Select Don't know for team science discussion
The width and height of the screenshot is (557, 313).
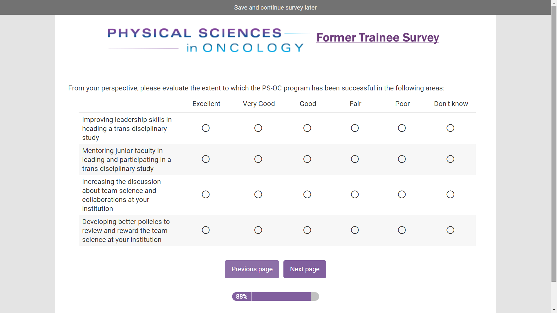(x=450, y=194)
